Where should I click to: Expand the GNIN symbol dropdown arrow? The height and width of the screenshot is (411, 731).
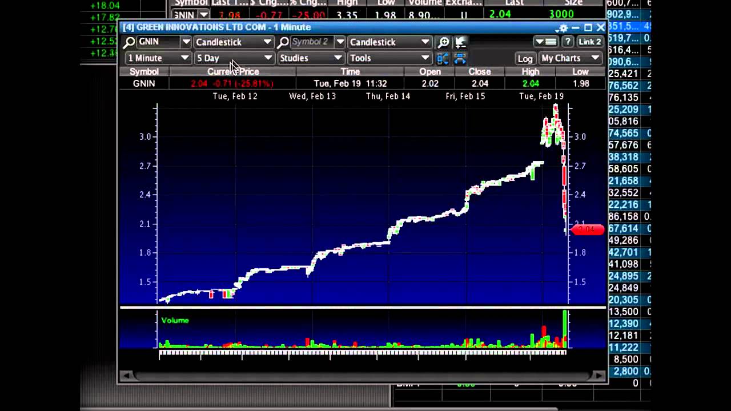point(186,42)
